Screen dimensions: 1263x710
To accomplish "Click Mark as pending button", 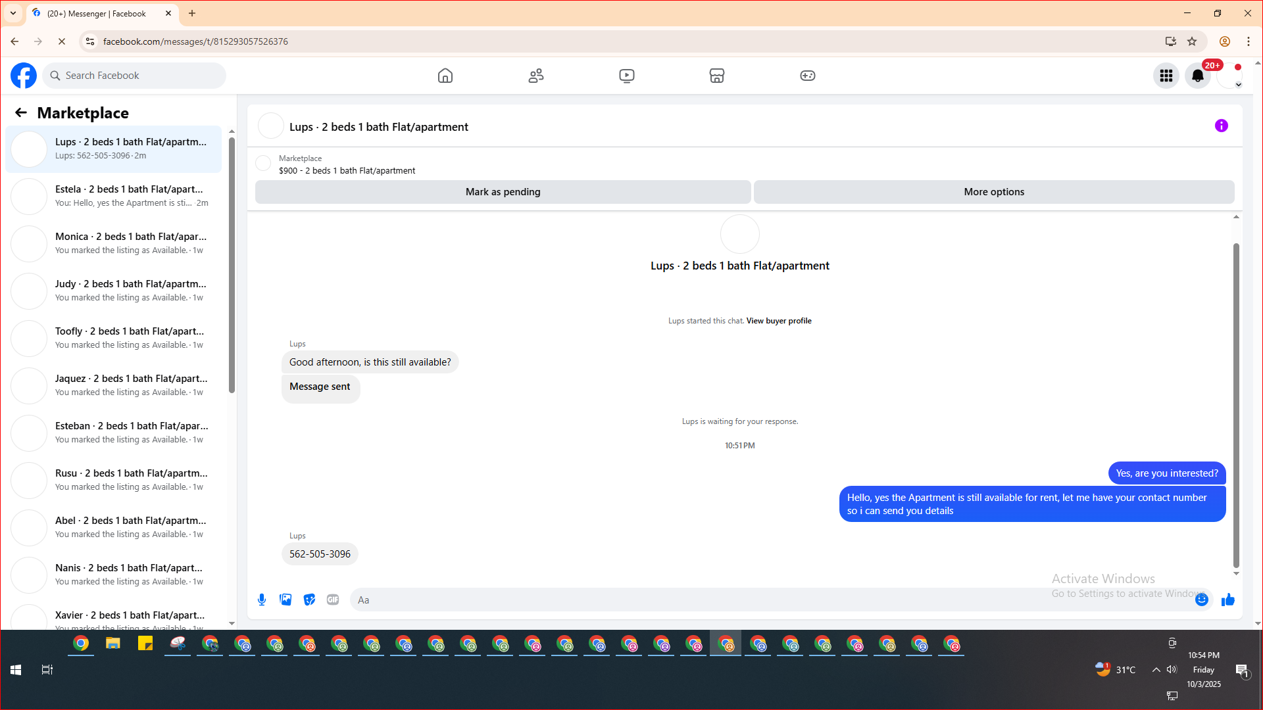I will (x=503, y=192).
